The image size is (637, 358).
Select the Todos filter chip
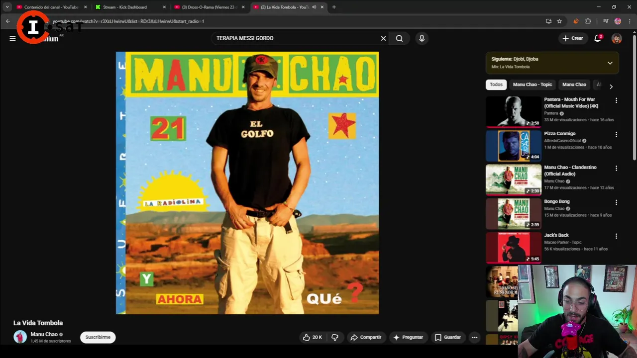click(496, 85)
